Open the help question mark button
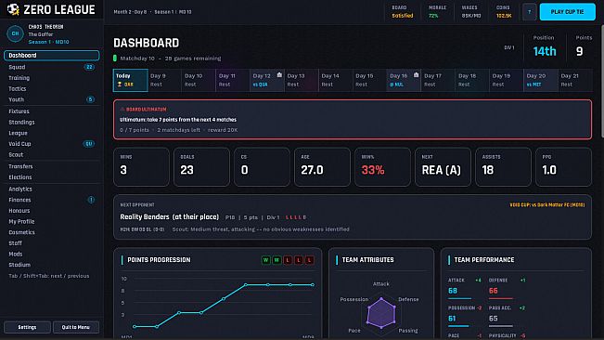The width and height of the screenshot is (604, 340). pyautogui.click(x=529, y=12)
